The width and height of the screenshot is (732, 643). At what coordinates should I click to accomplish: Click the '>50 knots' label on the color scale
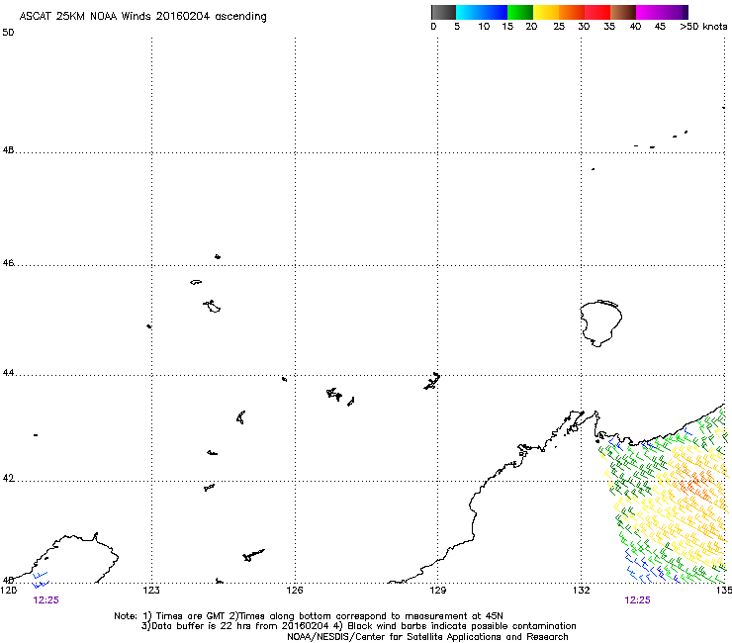click(703, 27)
